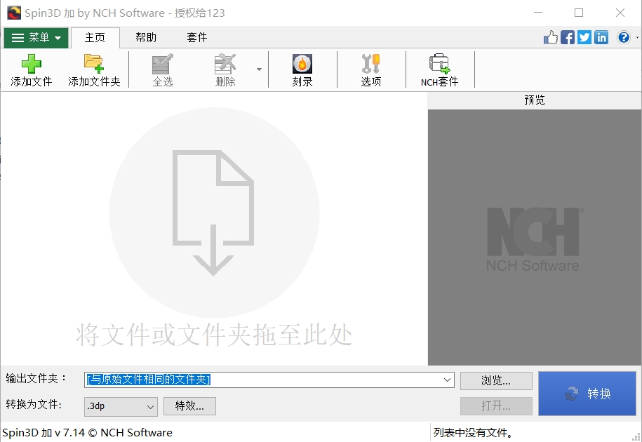The width and height of the screenshot is (642, 442).
Task: Click the 预览 panel header label
Action: 535,100
